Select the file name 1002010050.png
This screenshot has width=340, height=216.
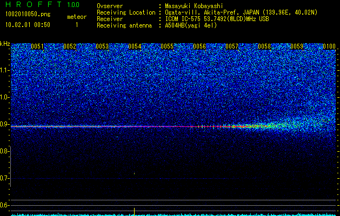tap(28, 15)
